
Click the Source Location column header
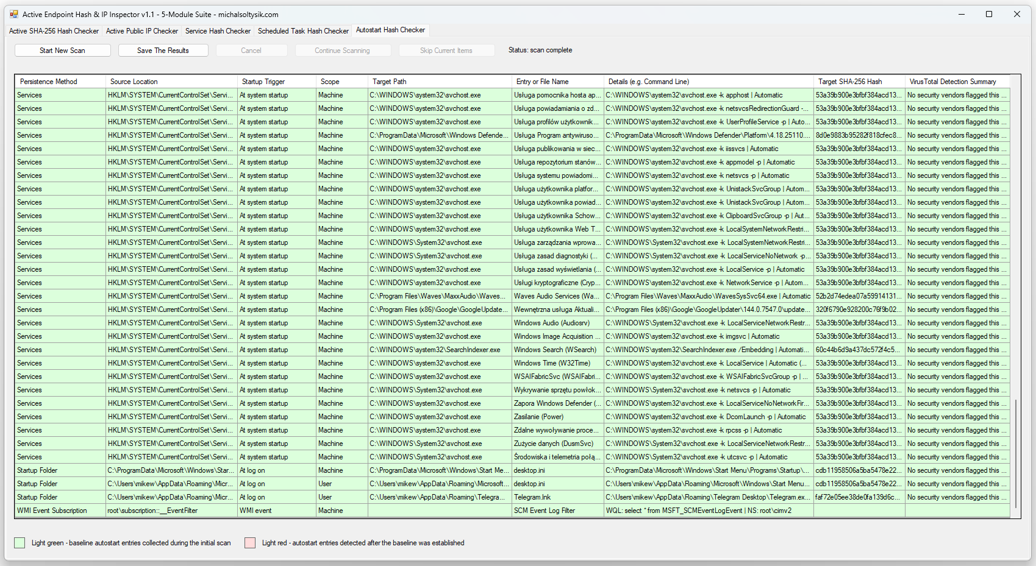134,82
